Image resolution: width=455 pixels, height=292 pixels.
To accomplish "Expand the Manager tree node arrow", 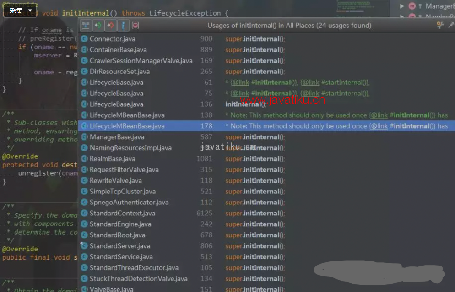I will (x=402, y=6).
